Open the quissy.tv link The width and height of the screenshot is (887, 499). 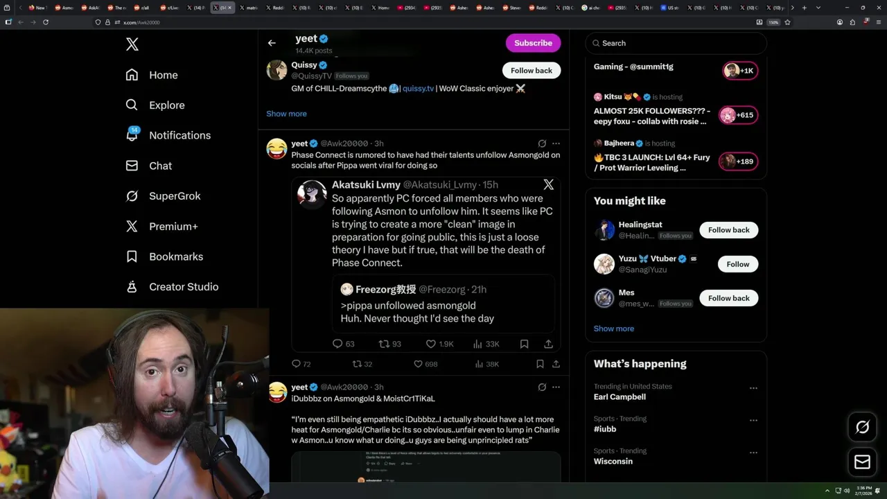[418, 89]
